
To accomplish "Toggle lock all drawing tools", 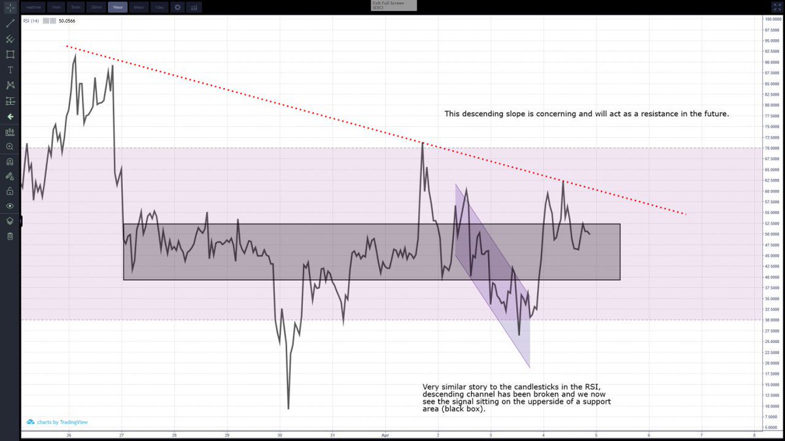I will point(10,191).
